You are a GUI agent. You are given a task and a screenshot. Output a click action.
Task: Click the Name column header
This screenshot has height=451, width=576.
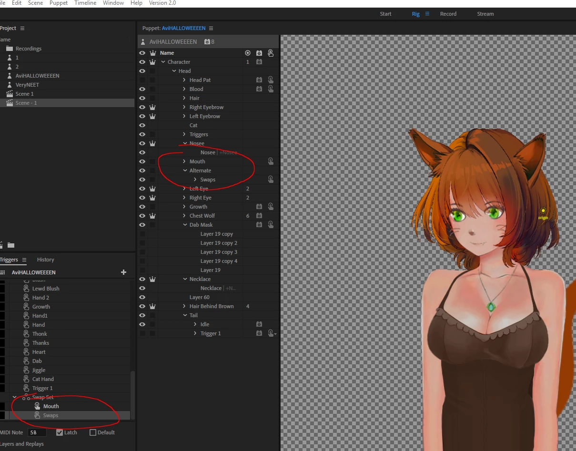pos(167,53)
